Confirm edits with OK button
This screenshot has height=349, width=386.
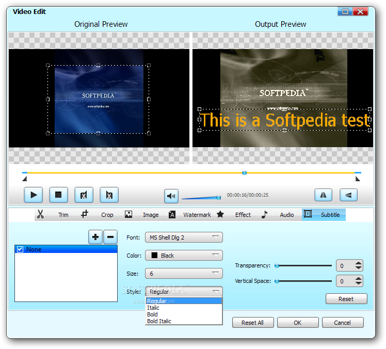[x=298, y=322]
